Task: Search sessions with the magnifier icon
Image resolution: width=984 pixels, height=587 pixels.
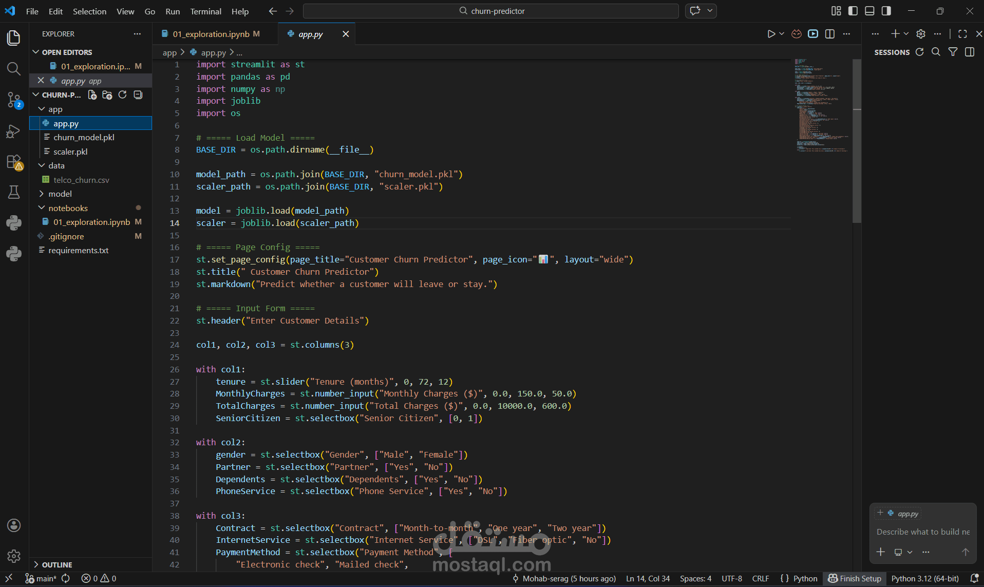Action: click(936, 52)
